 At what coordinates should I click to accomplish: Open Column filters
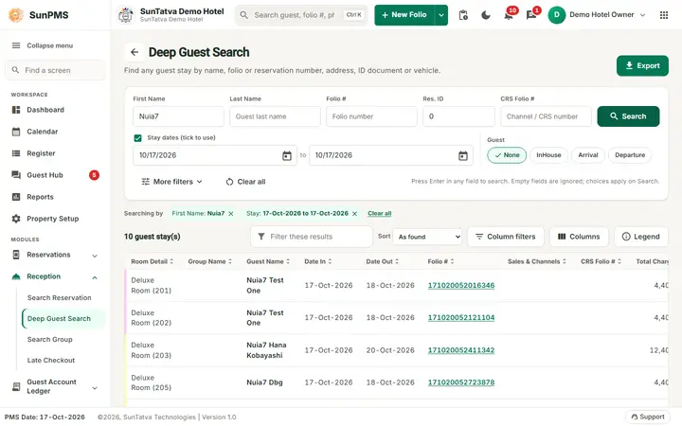506,237
